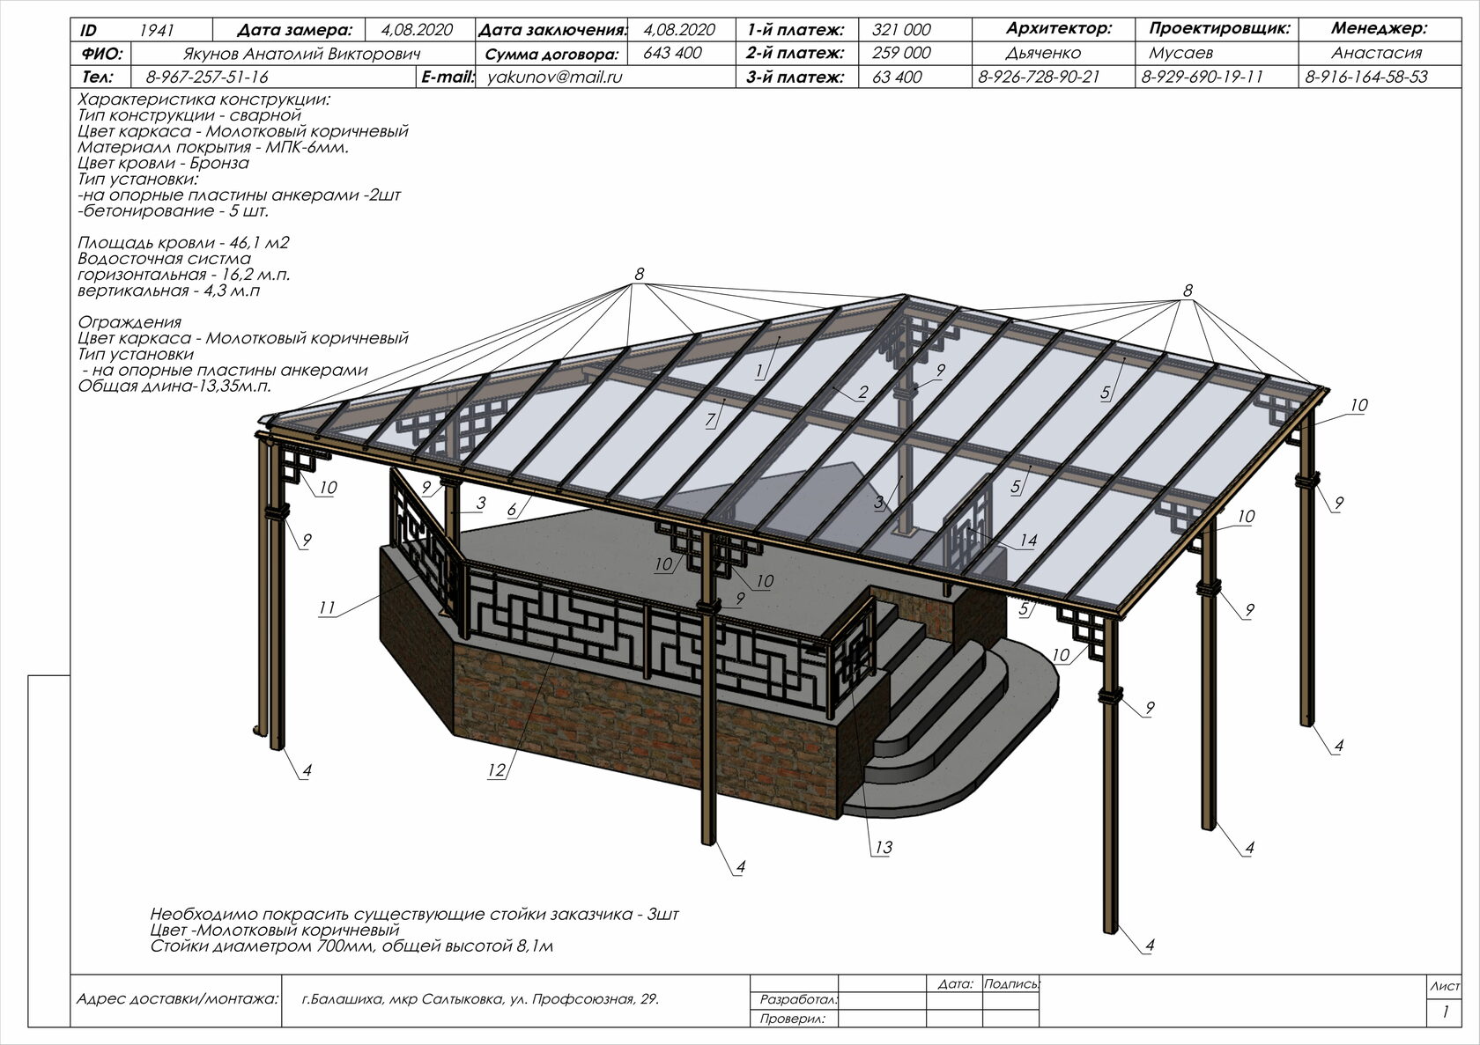This screenshot has height=1045, width=1480.
Task: Click the '2-й платеж:' label
Action: pyautogui.click(x=795, y=53)
